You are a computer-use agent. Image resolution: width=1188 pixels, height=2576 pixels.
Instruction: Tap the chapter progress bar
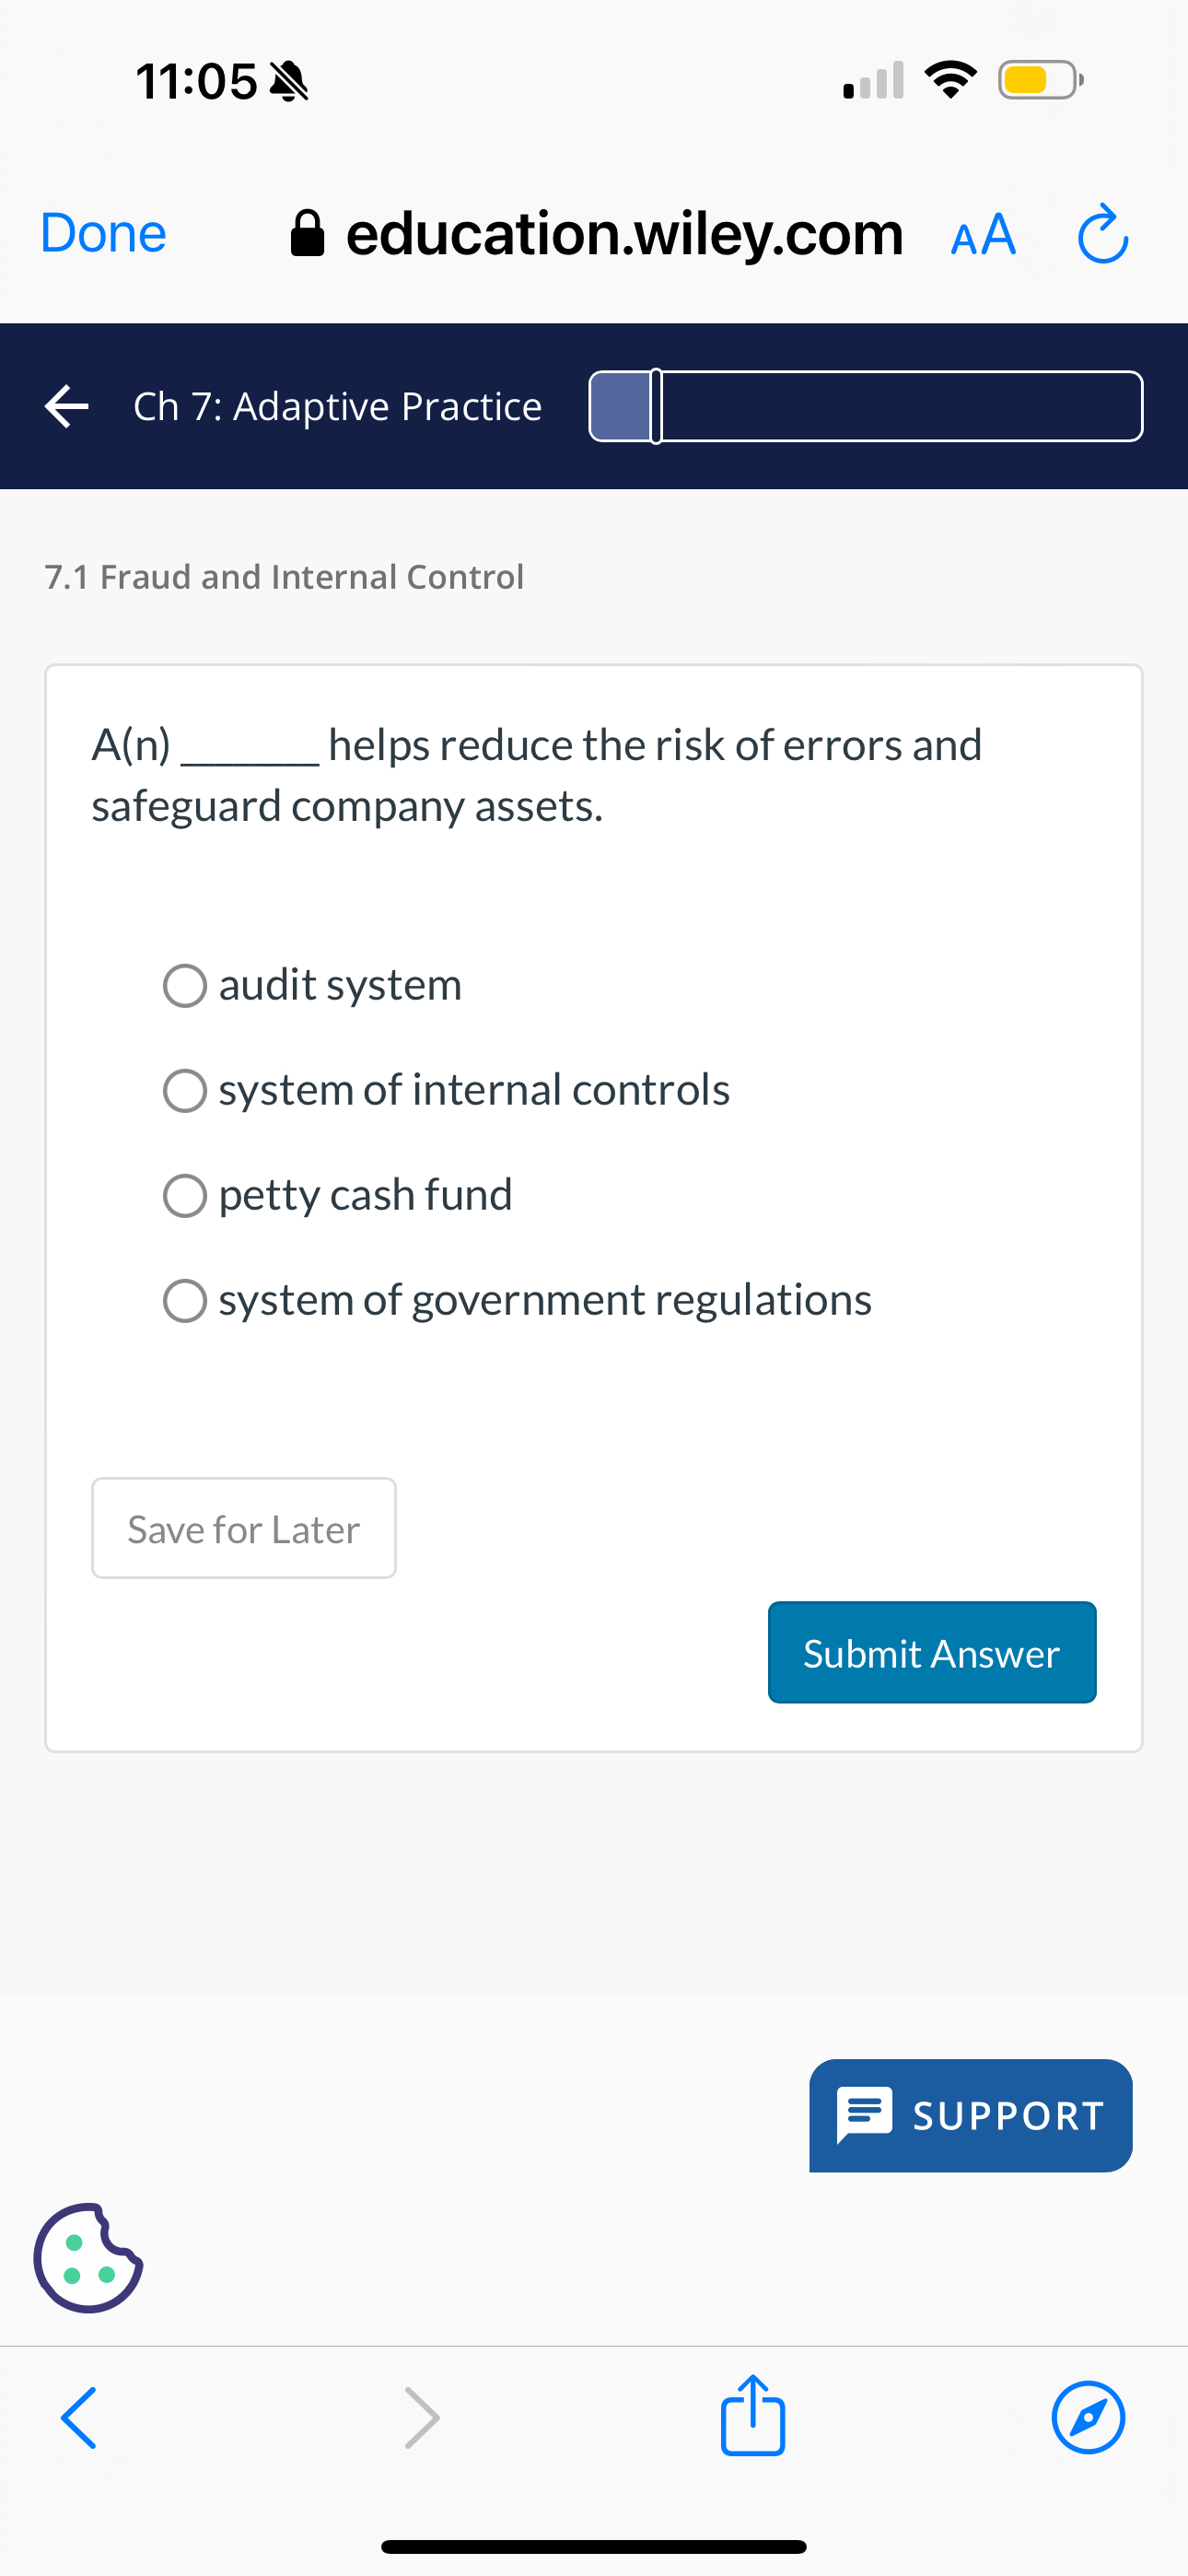pos(865,406)
